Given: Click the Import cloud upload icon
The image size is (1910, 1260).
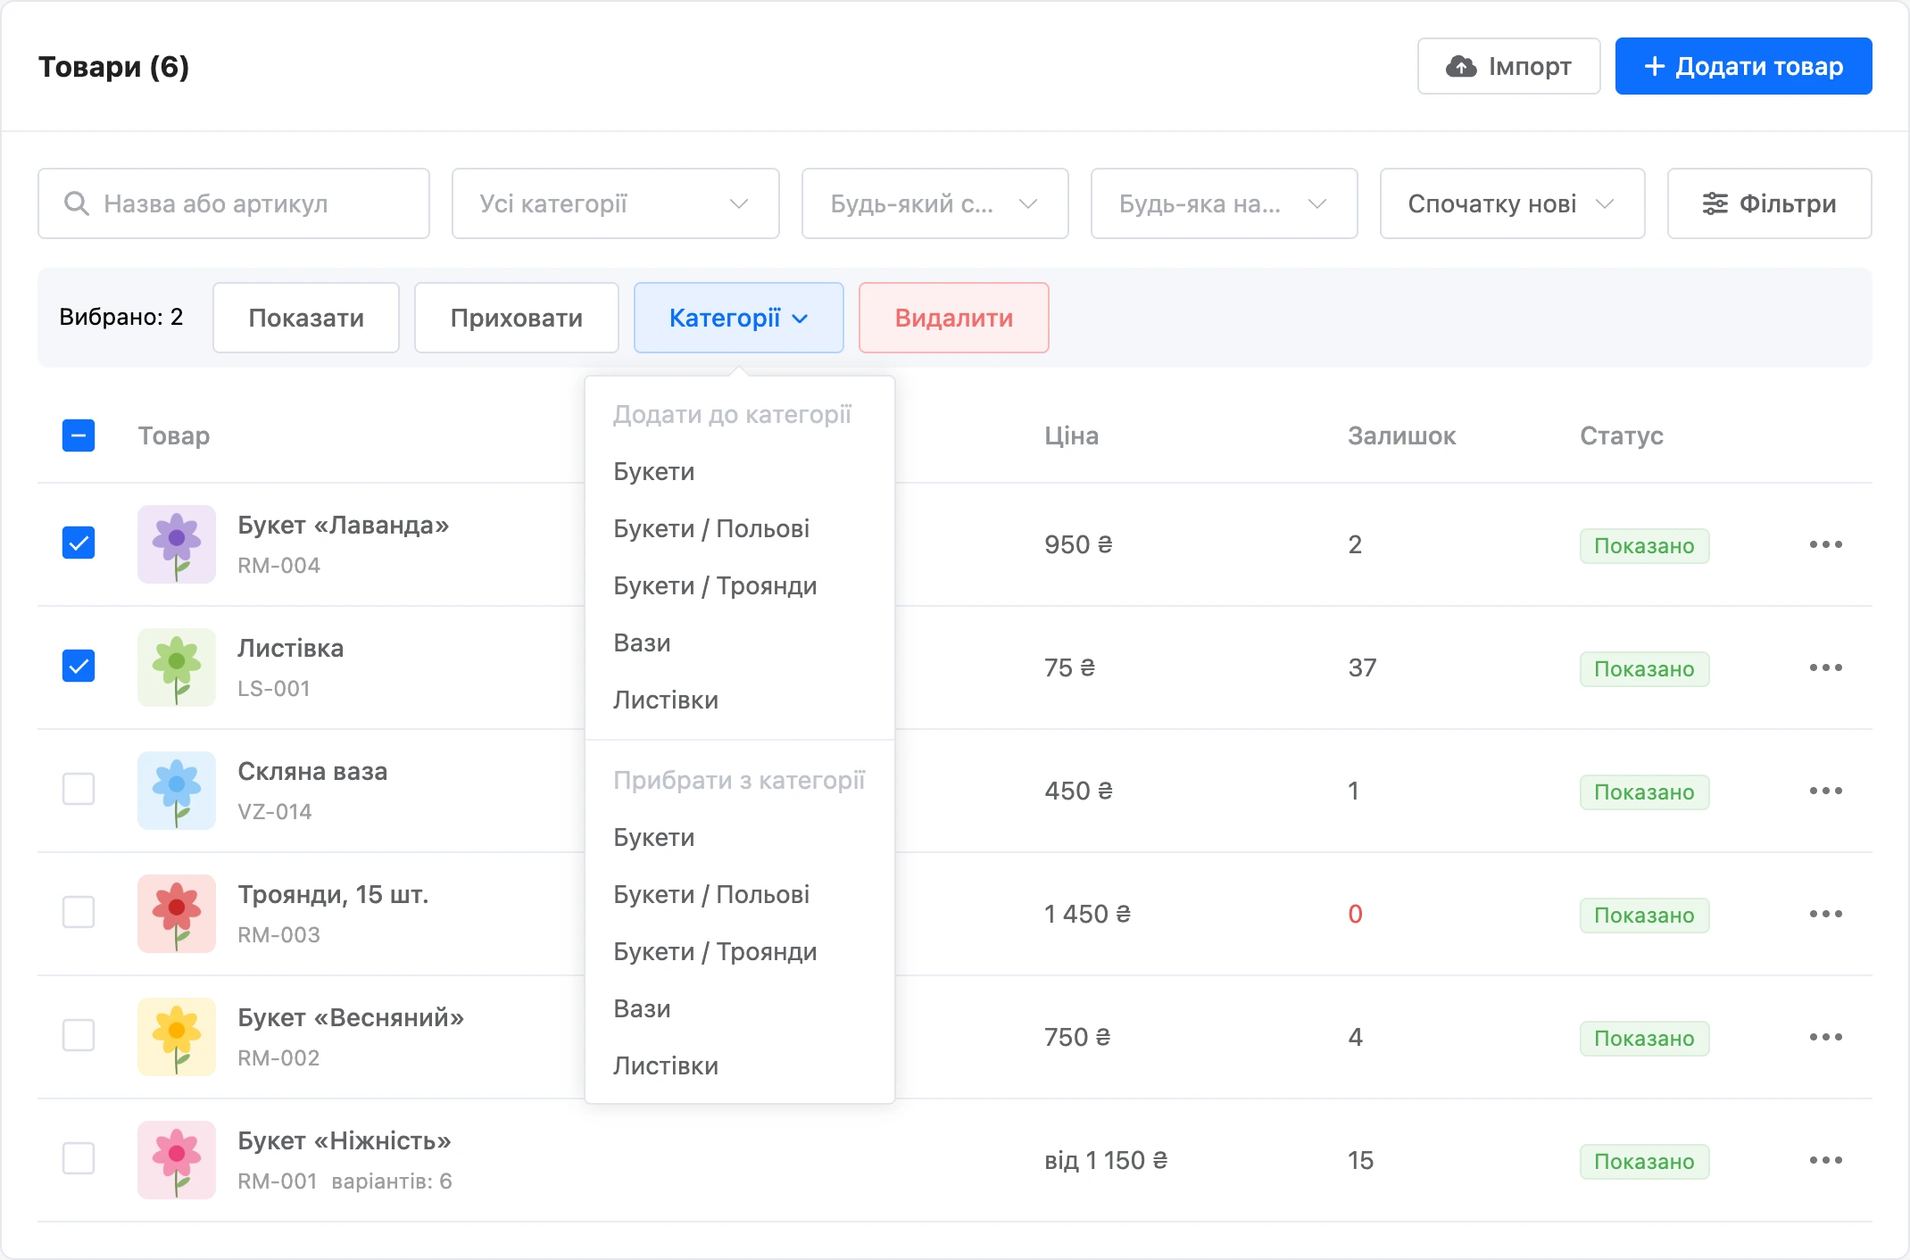Looking at the screenshot, I should pos(1461,66).
